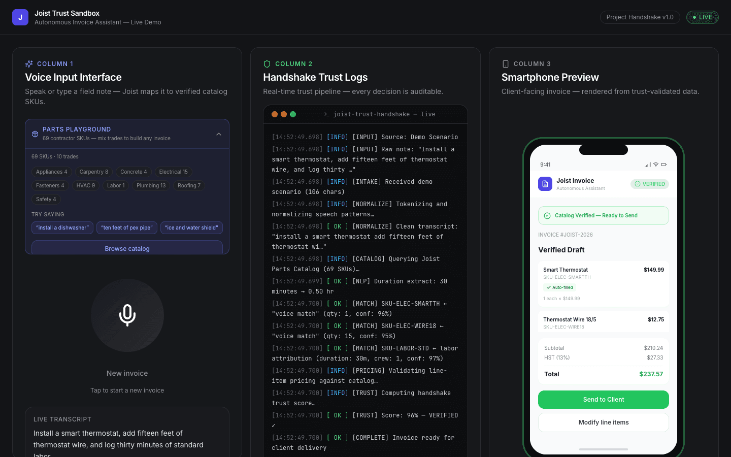Click the $237.57 total amount
The height and width of the screenshot is (457, 731).
pyautogui.click(x=651, y=374)
